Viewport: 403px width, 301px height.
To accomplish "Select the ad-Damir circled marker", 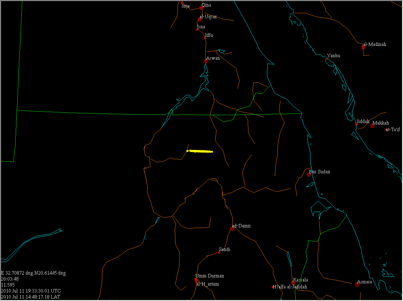I will tap(232, 229).
